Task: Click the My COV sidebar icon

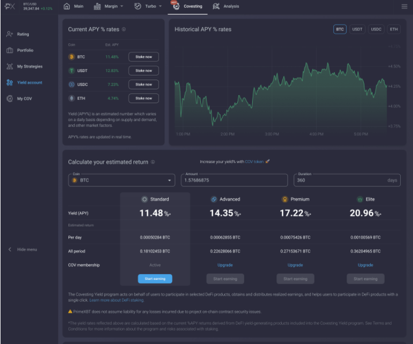Action: coord(10,98)
